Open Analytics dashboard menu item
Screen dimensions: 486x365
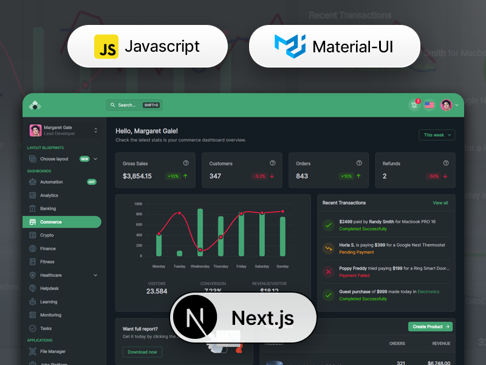coord(62,195)
